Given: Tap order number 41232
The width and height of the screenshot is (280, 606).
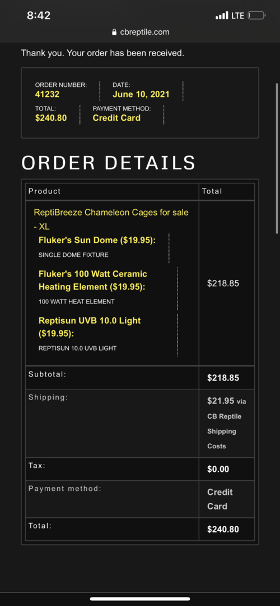Looking at the screenshot, I should coord(48,94).
